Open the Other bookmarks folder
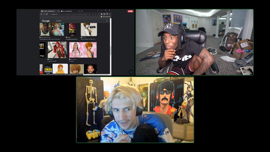This screenshot has width=270, height=152. click(x=106, y=17)
